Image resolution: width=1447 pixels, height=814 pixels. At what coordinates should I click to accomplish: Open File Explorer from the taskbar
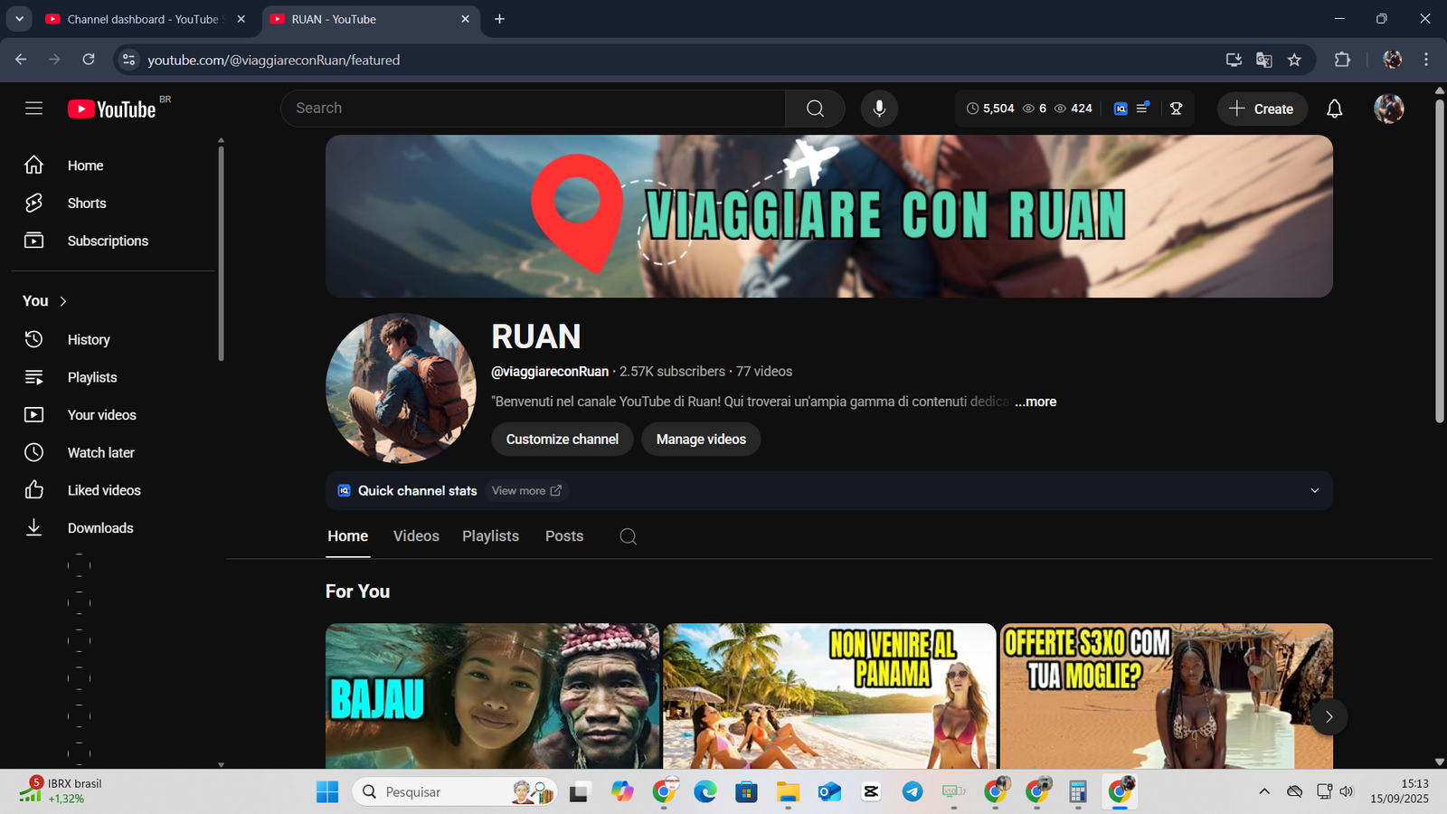coord(788,792)
